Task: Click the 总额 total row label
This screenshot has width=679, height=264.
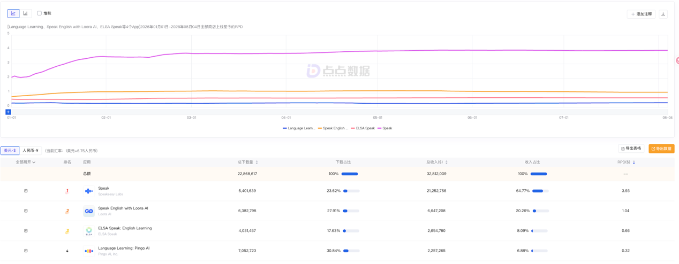Action: [x=87, y=174]
